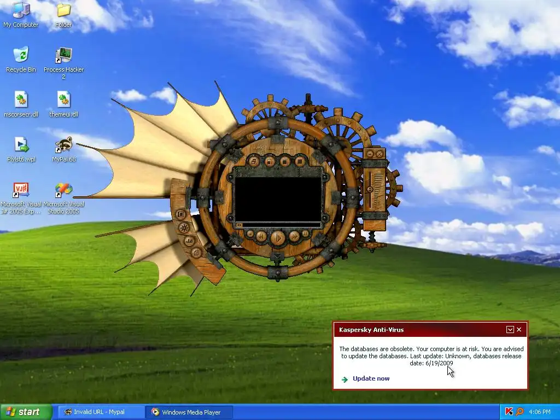The height and width of the screenshot is (420, 560).
Task: Click the pause button with two bars
Action: tap(305, 234)
